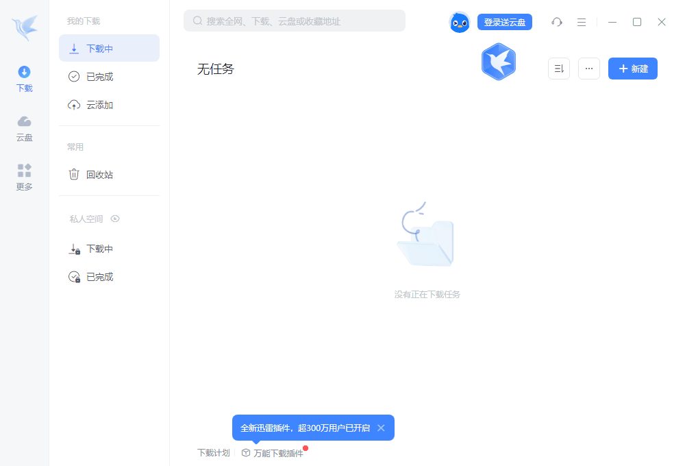Minimize the Xunlei window
Viewport: 685px width, 466px height.
pos(612,22)
